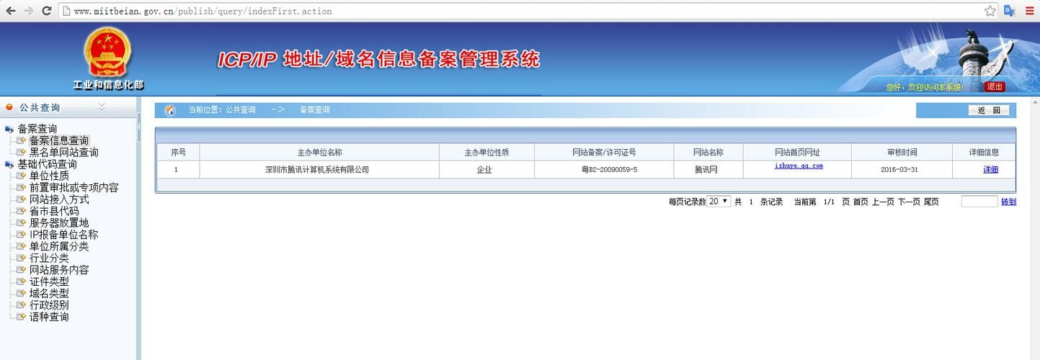This screenshot has width=1040, height=360.
Task: Go to 尾页 last page
Action: click(931, 202)
